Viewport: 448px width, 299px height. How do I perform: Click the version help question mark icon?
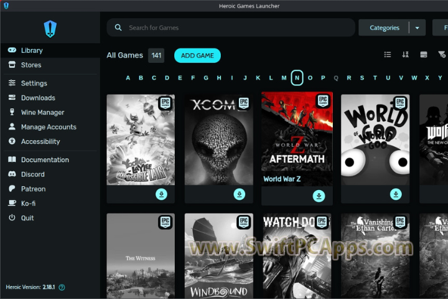point(62,287)
